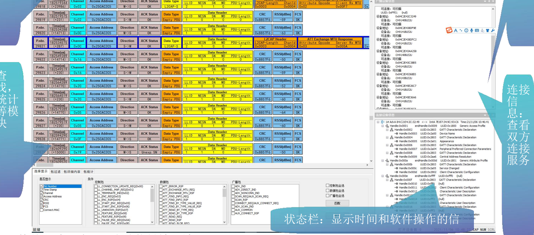Collapse the Handle:0x000e service node
534x235 pixels.
383,176
